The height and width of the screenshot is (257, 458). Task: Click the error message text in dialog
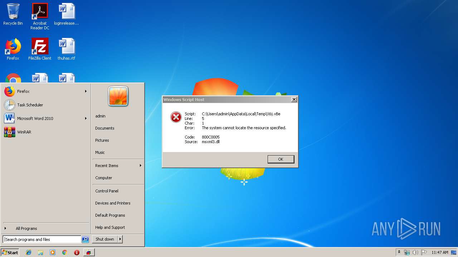pyautogui.click(x=244, y=128)
